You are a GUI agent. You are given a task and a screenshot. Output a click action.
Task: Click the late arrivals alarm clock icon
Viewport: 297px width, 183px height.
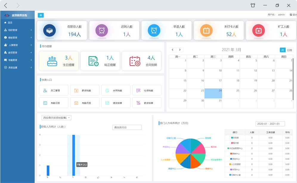[101, 30]
